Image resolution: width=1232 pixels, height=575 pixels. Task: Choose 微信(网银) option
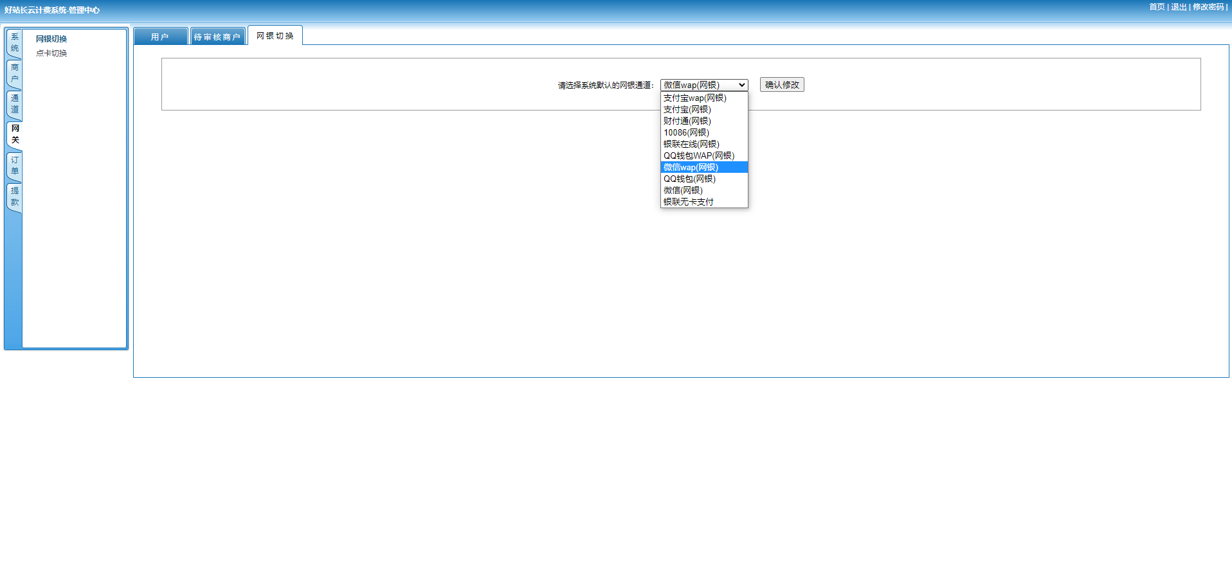(x=704, y=190)
